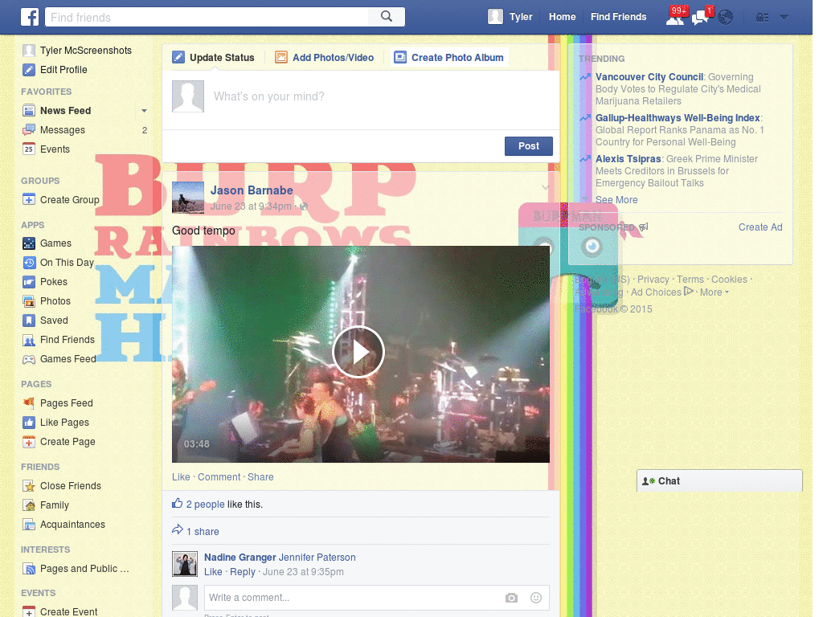Click Nadine Granger's comment avatar

click(x=185, y=564)
